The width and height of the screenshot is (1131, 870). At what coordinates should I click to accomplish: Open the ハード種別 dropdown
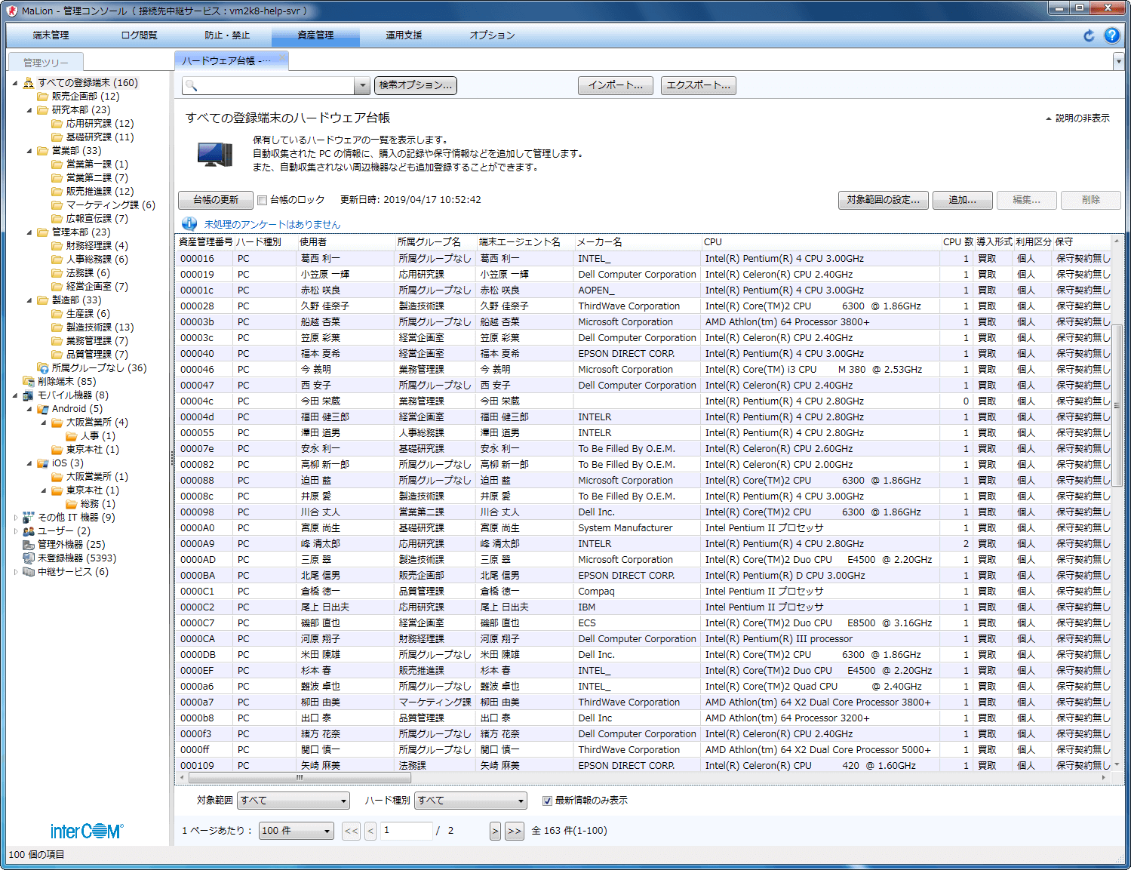point(470,801)
